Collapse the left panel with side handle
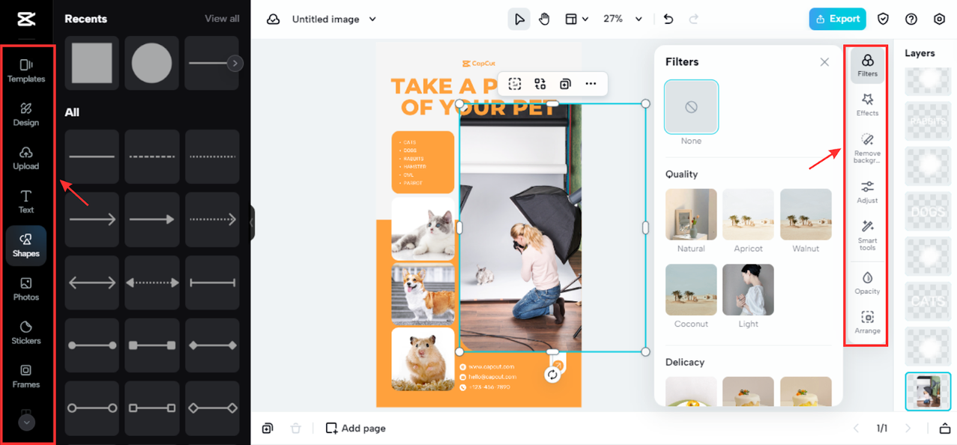The width and height of the screenshot is (957, 445). 252,223
